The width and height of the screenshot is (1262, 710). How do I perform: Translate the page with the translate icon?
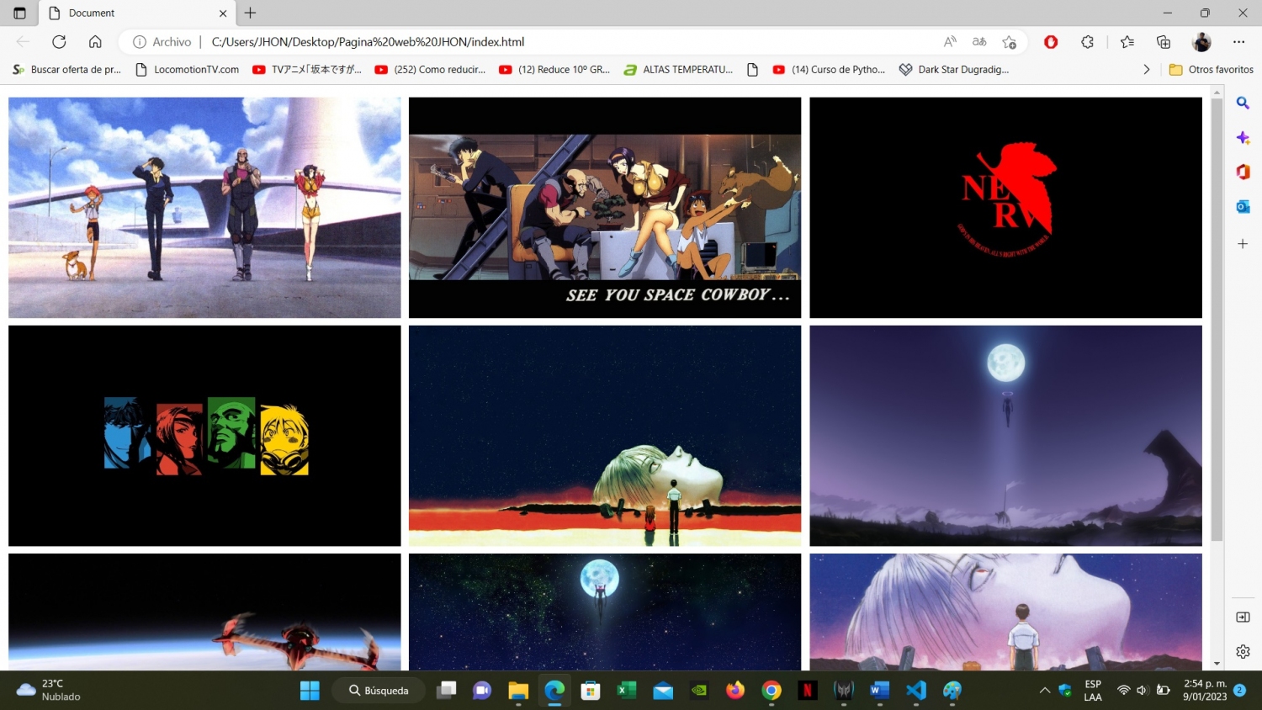pyautogui.click(x=978, y=41)
